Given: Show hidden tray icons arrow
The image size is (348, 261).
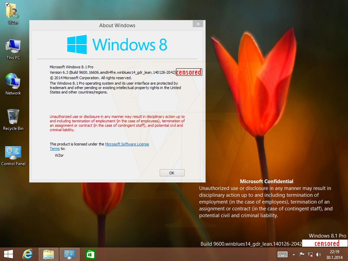Looking at the screenshot, I should click(x=294, y=255).
